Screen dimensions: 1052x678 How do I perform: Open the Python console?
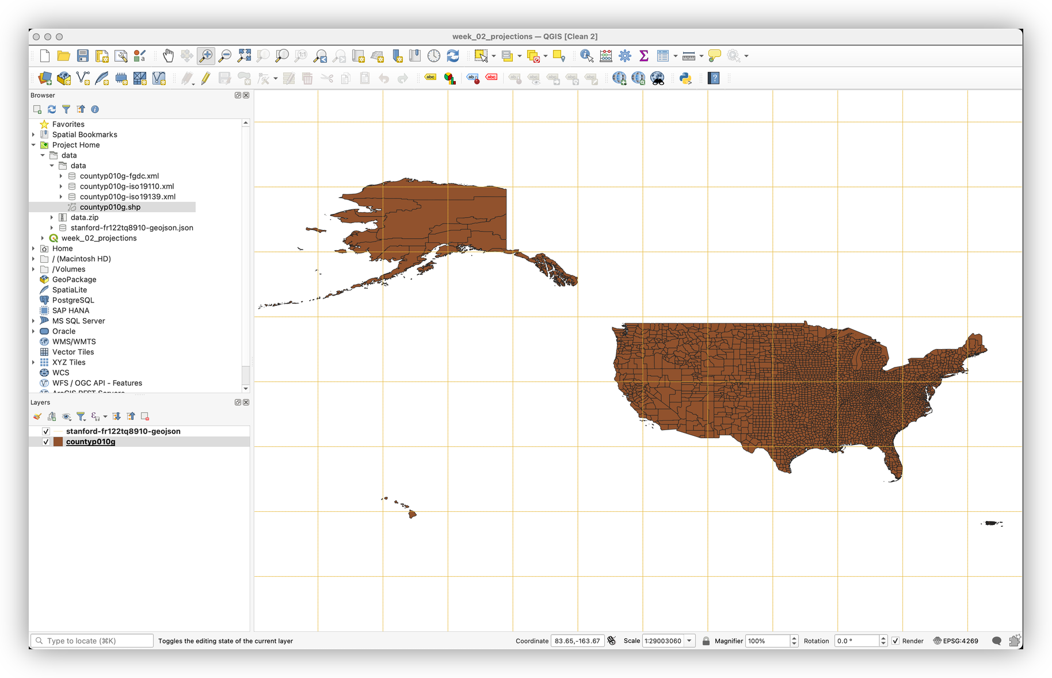coord(685,78)
